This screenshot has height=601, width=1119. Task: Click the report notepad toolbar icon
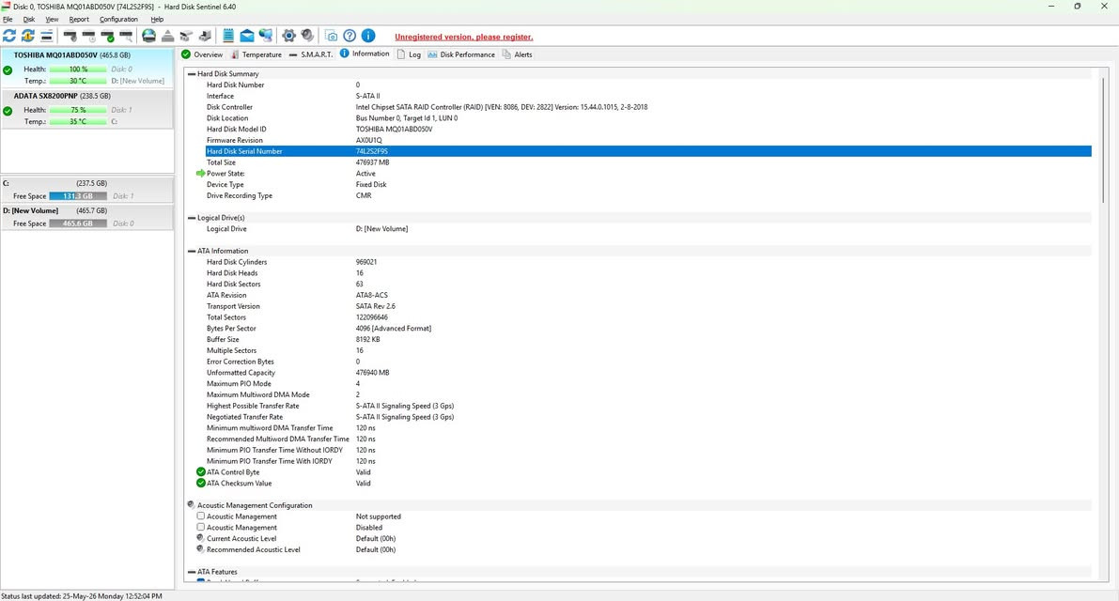228,36
